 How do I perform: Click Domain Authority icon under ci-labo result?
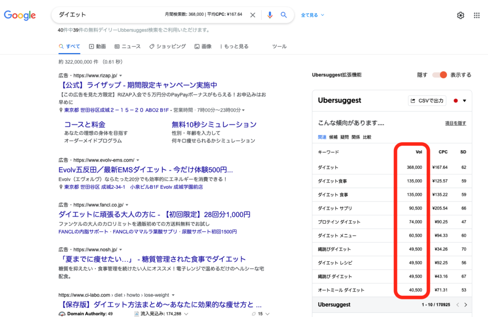(x=62, y=314)
